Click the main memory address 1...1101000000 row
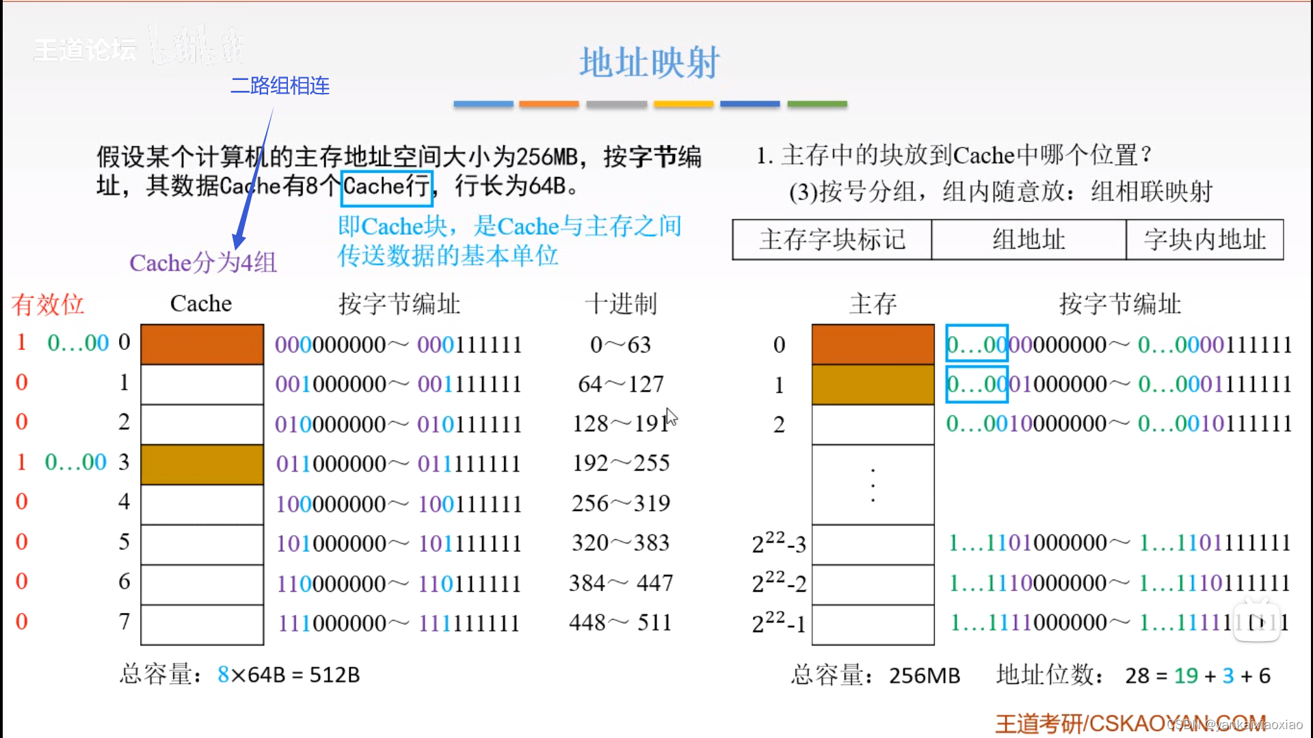This screenshot has height=738, width=1313. (x=1119, y=543)
